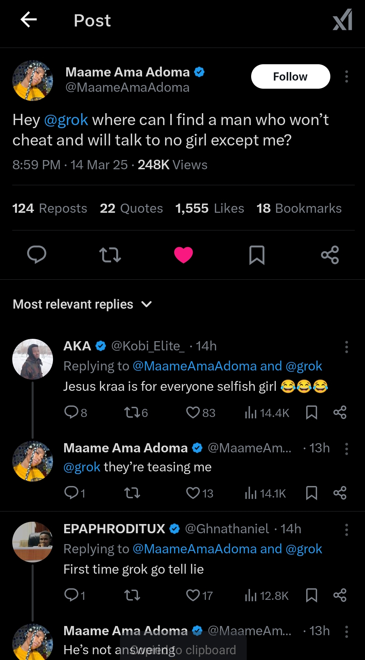This screenshot has width=365, height=660.
Task: Open views analytics on AKA's reply
Action: point(267,413)
